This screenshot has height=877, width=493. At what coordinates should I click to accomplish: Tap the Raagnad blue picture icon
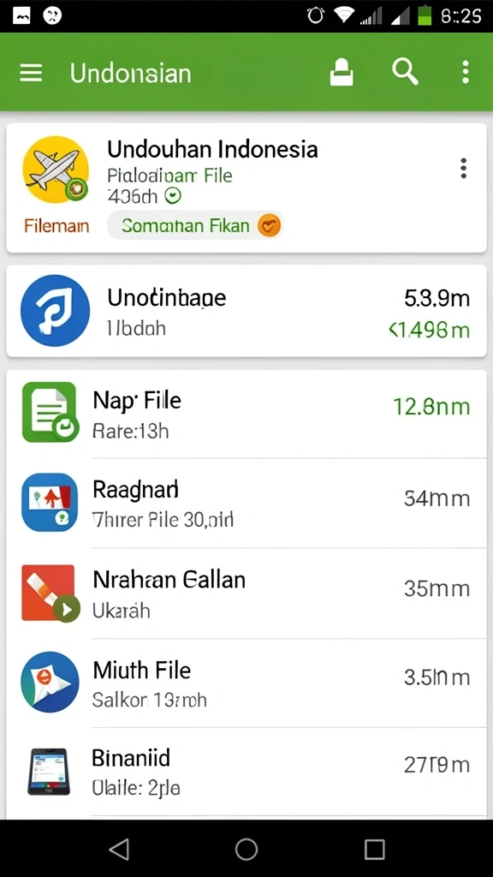tap(49, 502)
